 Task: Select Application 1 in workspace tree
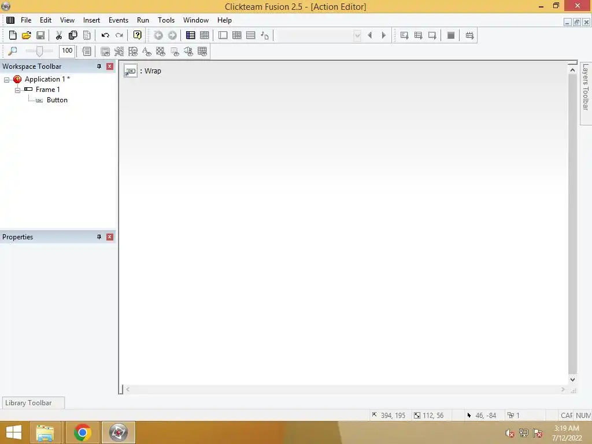coord(47,79)
